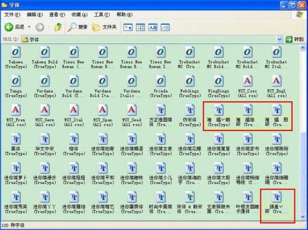The height and width of the screenshot is (230, 308).
Task: Click the vertical scrollbar thumb
Action: [x=303, y=172]
